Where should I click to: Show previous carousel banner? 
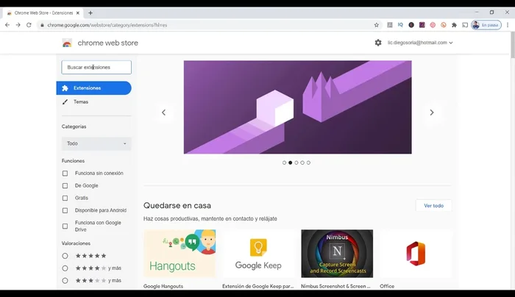point(163,112)
